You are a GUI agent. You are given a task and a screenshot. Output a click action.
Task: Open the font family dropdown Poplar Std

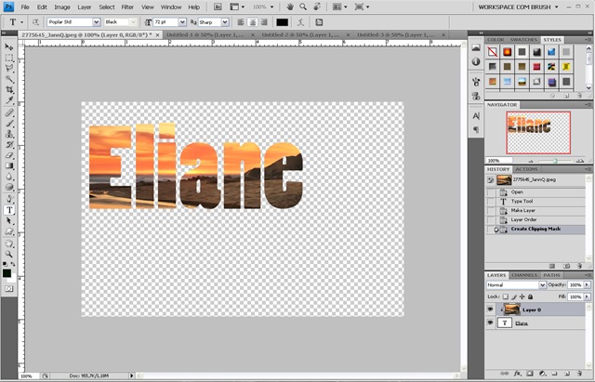coord(73,22)
